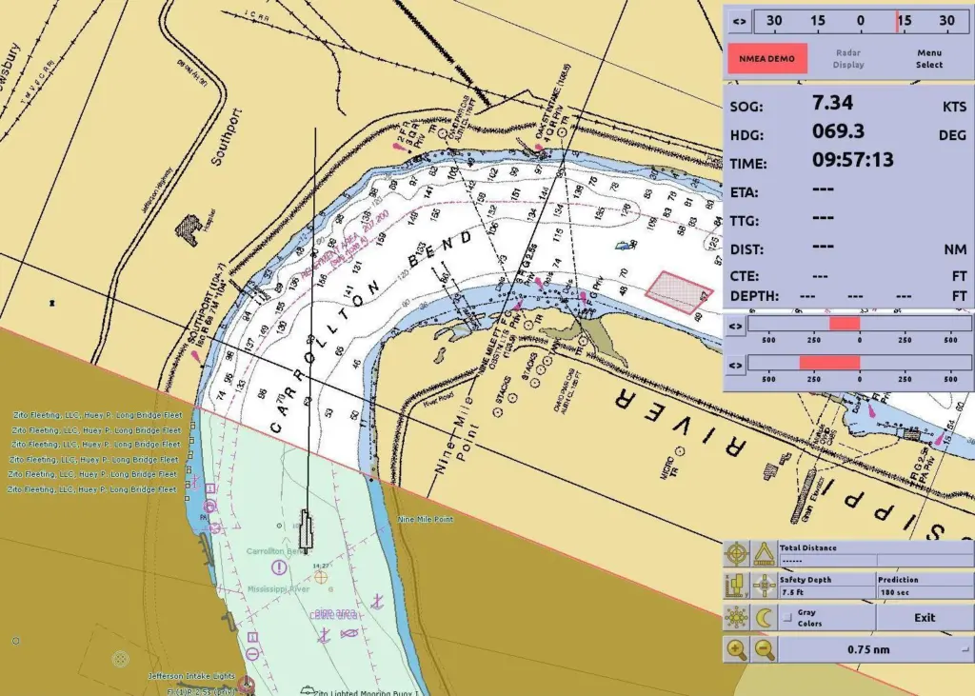Open the Radar Display option

tap(848, 58)
